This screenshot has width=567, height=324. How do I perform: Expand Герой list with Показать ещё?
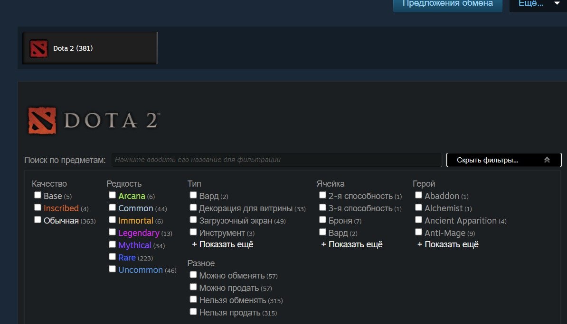[448, 244]
